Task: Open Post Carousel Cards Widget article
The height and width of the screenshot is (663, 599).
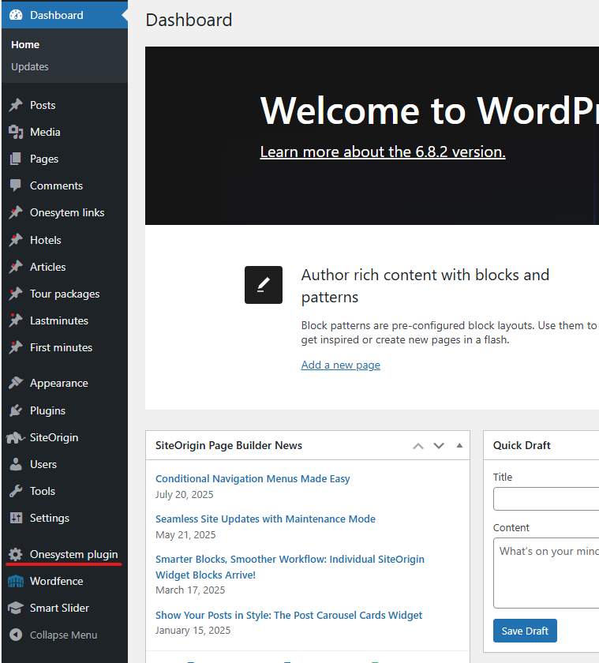Action: point(289,615)
